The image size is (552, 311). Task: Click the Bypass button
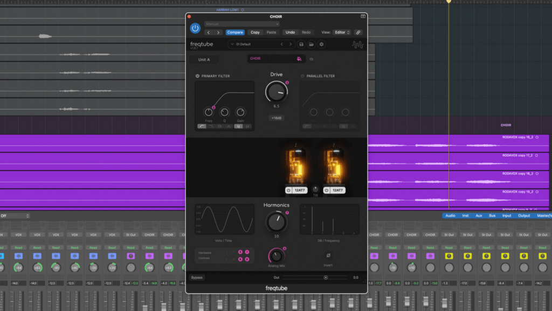(197, 278)
